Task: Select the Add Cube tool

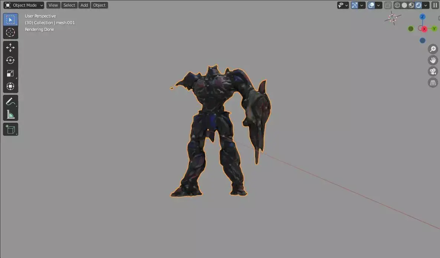Action: click(10, 129)
